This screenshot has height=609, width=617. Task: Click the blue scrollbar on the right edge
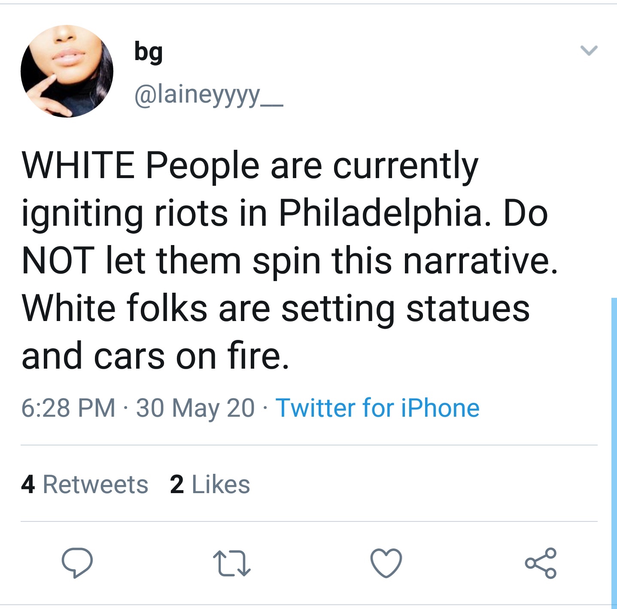[614, 451]
